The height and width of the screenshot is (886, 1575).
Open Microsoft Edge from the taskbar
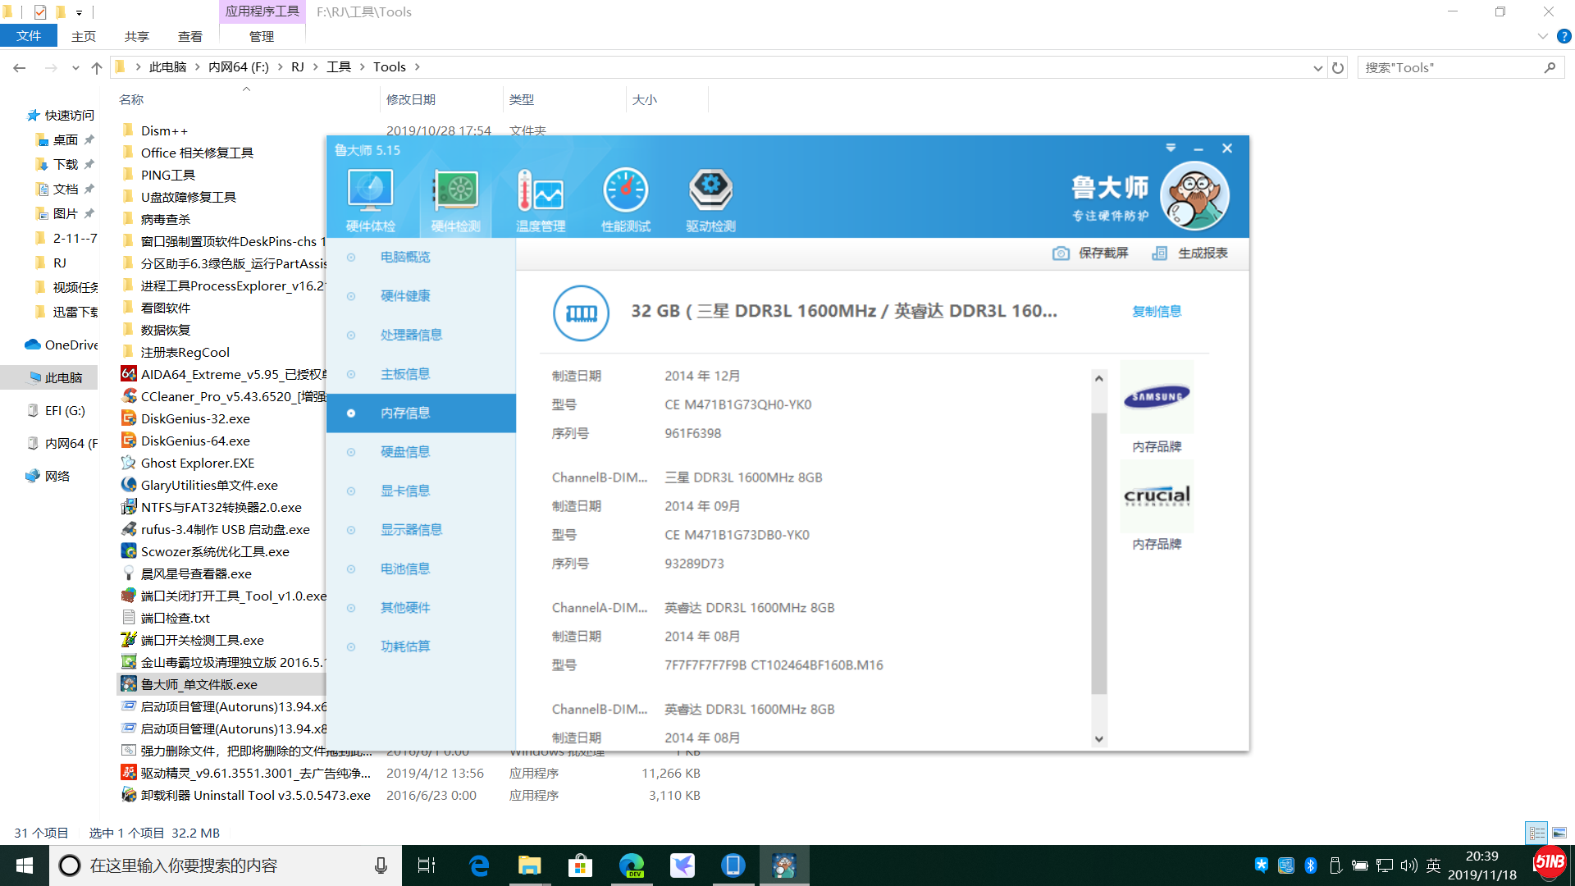click(x=478, y=865)
